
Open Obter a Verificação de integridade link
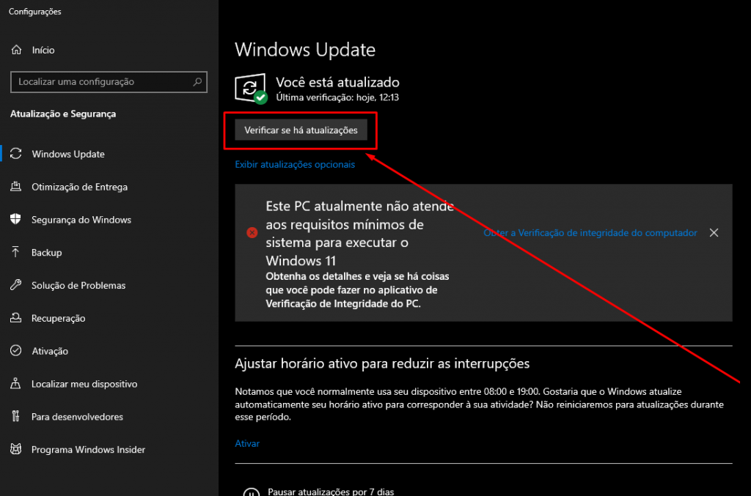pyautogui.click(x=590, y=233)
